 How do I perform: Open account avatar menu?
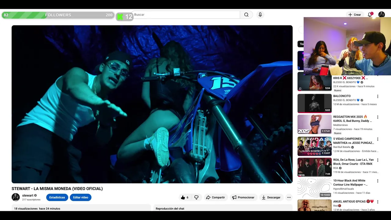pos(382,15)
